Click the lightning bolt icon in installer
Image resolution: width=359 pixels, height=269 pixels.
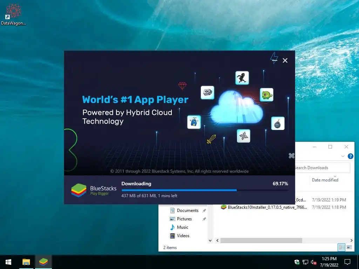tap(274, 58)
